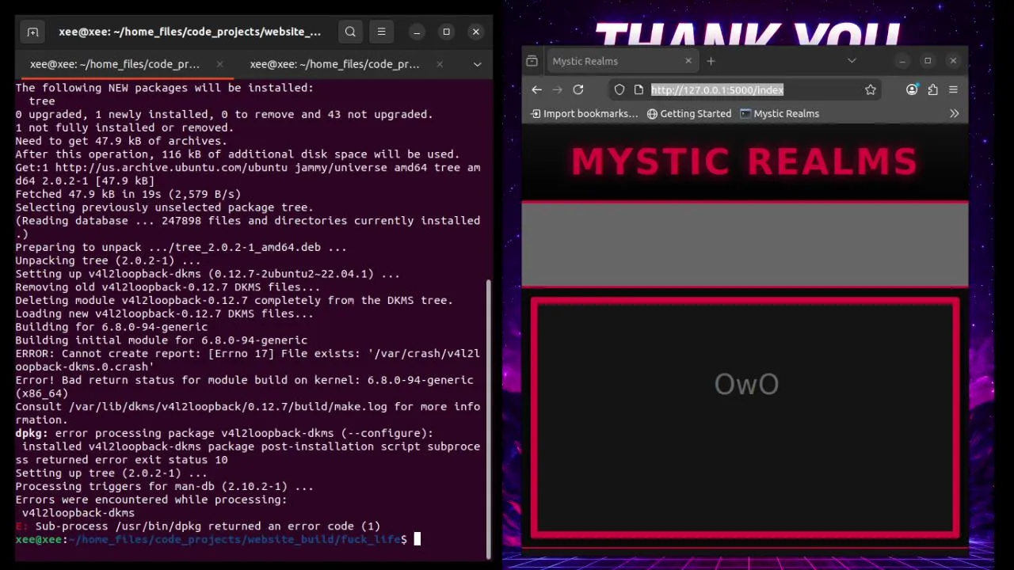Click the 'dpkg:' error line in the terminal
This screenshot has height=570, width=1014.
click(224, 433)
